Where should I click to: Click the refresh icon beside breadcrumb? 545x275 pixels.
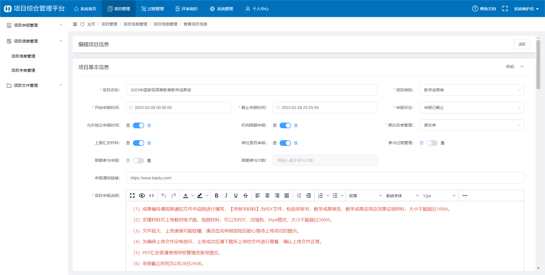point(82,24)
